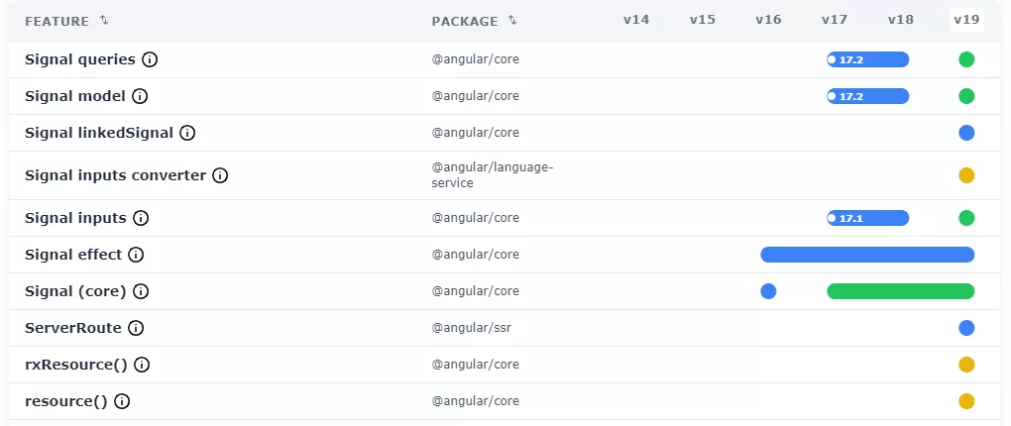View info for ServerRoute
This screenshot has width=1011, height=426.
click(x=136, y=329)
